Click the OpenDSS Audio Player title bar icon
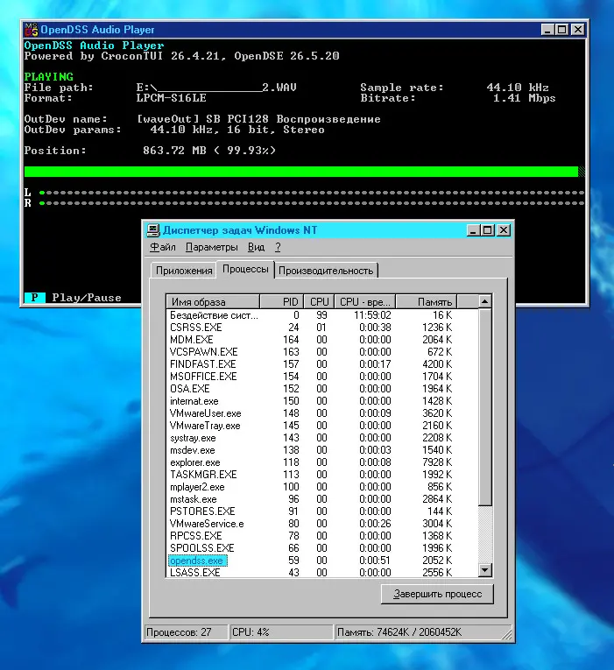 [32, 30]
